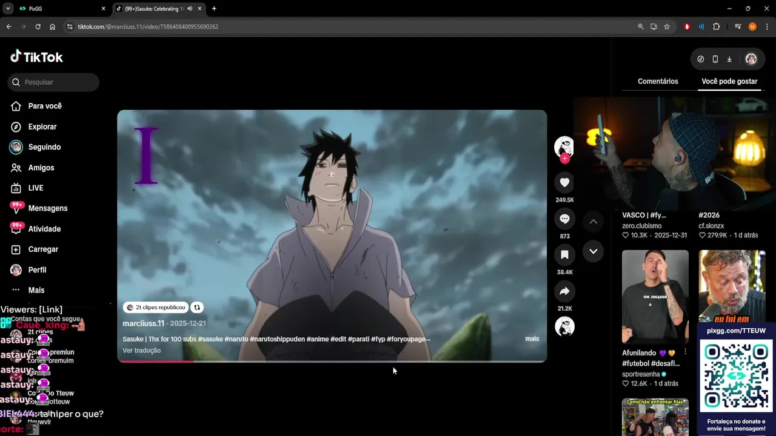Seek on the video progress bar
Screen dimensions: 776x436
tap(332, 361)
